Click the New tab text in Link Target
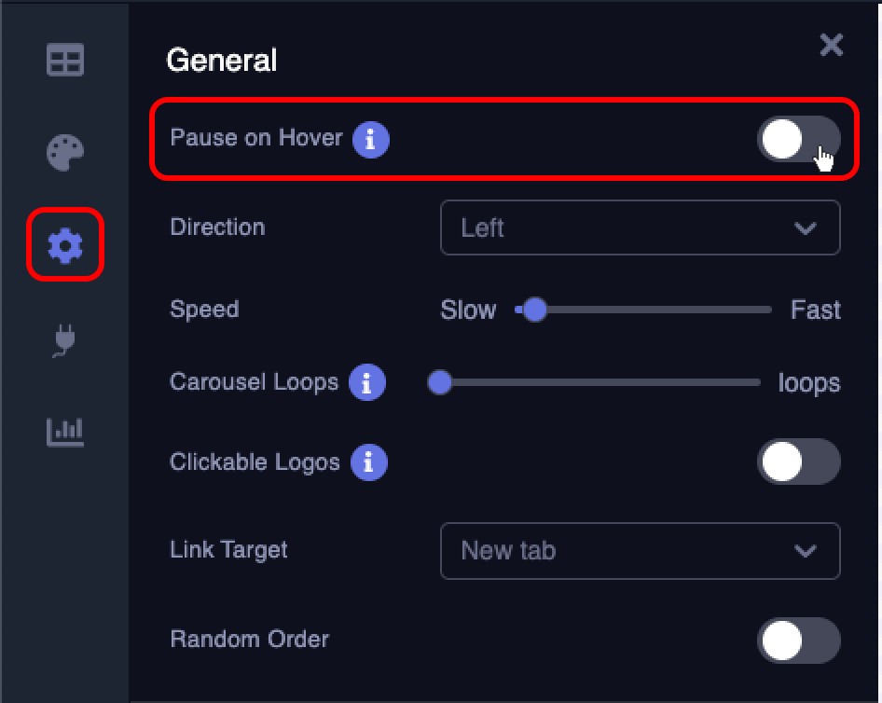The height and width of the screenshot is (703, 882). [506, 551]
